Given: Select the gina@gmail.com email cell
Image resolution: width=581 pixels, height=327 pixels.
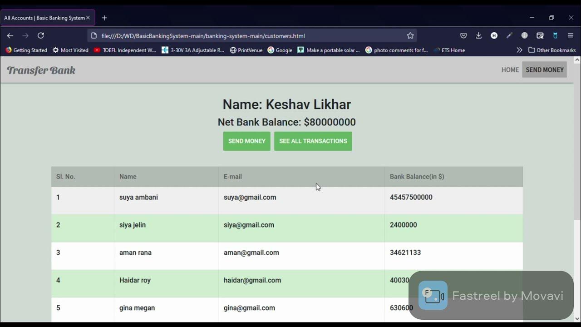Looking at the screenshot, I should [301, 310].
